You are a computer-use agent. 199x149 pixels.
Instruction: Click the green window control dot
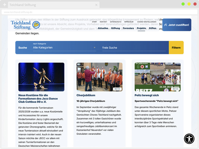[183, 4]
